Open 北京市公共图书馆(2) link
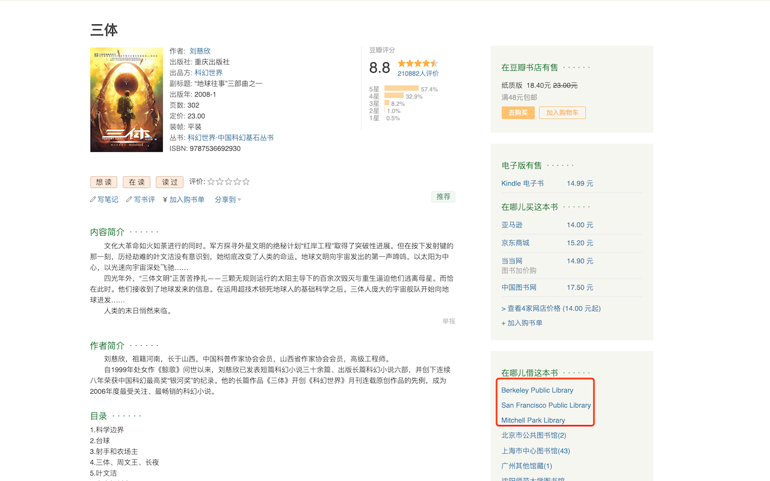 click(x=534, y=435)
